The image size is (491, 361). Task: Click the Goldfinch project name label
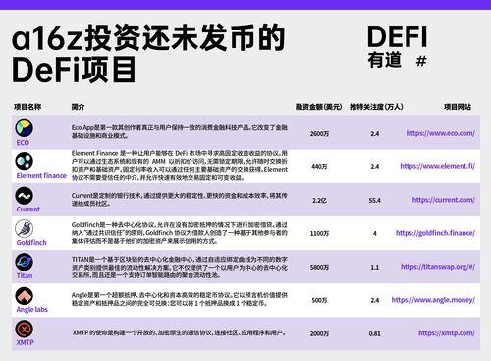click(x=31, y=243)
